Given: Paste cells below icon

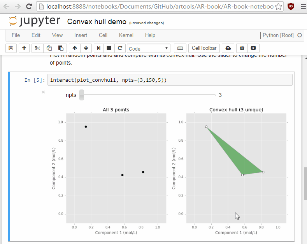Looking at the screenshot, I should pos(61,48).
